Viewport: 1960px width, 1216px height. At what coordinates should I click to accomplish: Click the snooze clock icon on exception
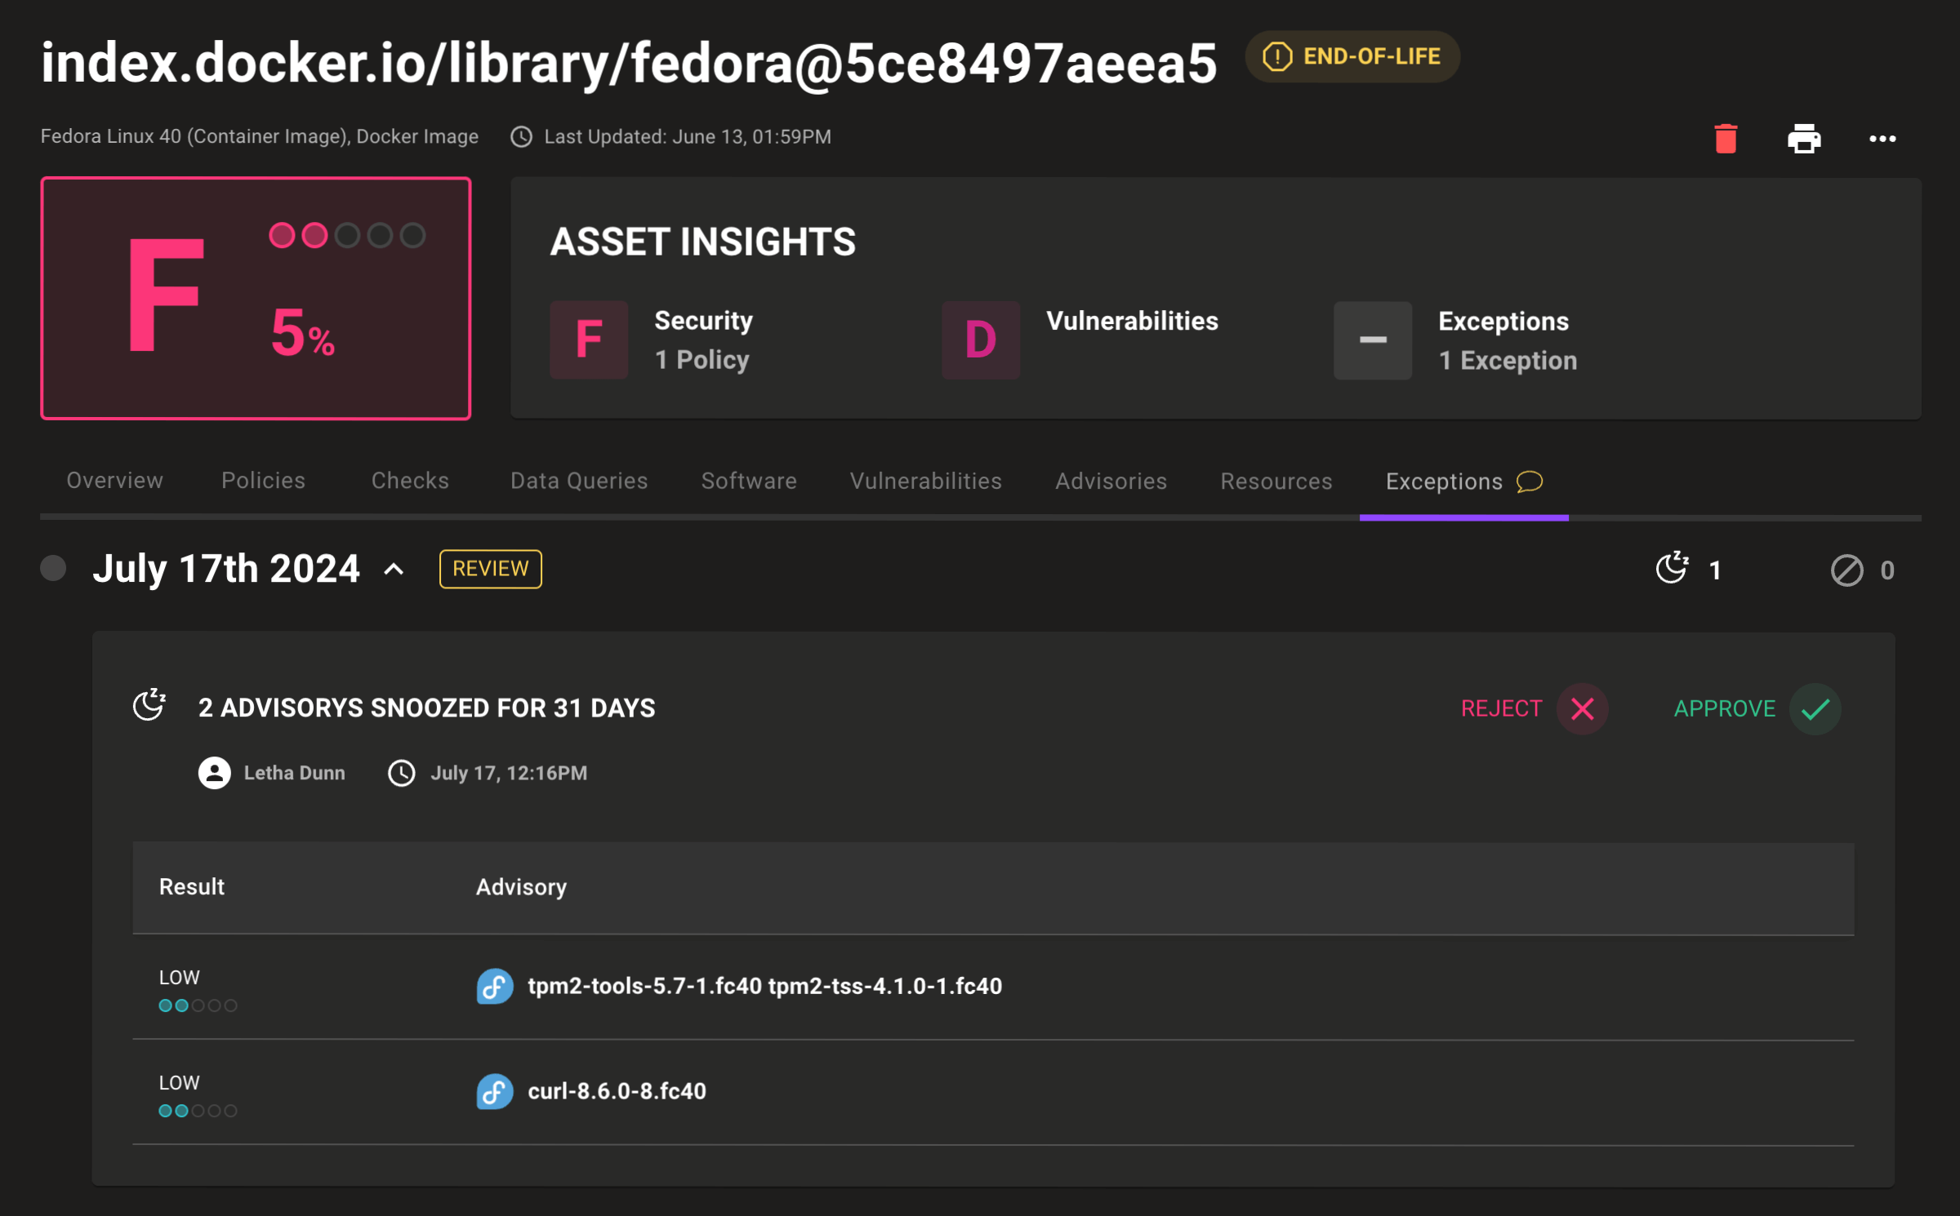click(x=150, y=706)
